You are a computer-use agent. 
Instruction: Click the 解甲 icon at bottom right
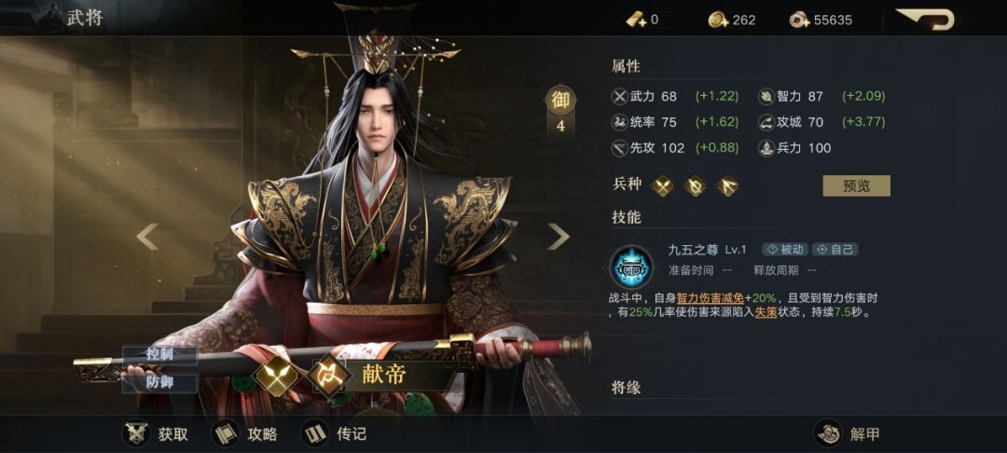click(829, 433)
